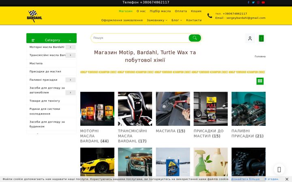Click МАСТИЛА (15) category title

coord(171,131)
